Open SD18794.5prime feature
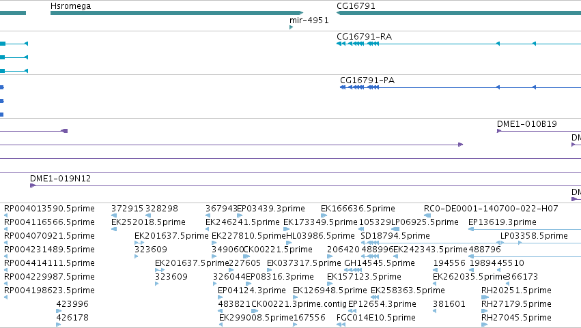Viewport: 581px width, 328px height. 395,236
